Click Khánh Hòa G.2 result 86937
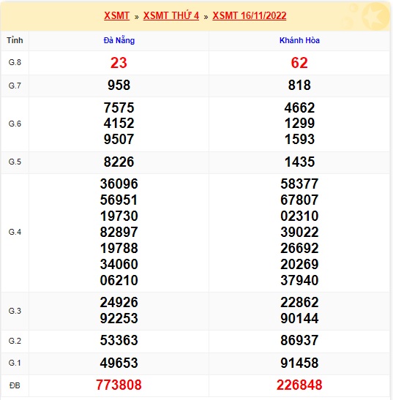The height and width of the screenshot is (400, 393). [299, 341]
